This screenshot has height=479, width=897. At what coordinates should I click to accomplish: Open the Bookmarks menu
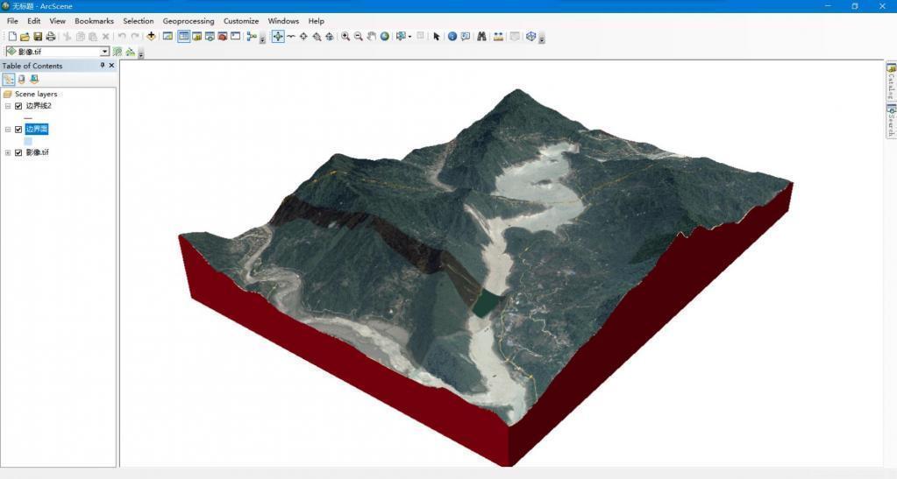coord(94,20)
